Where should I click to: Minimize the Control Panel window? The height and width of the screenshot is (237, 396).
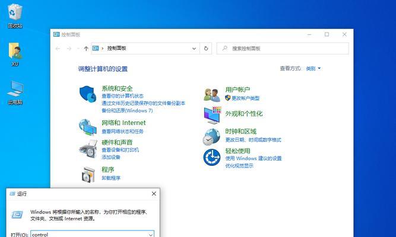(x=309, y=34)
